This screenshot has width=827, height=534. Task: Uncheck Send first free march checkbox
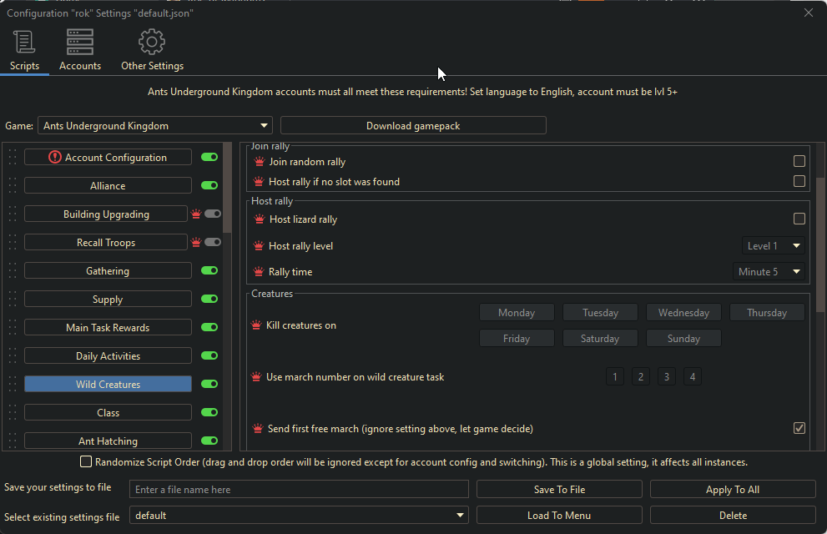(x=799, y=428)
